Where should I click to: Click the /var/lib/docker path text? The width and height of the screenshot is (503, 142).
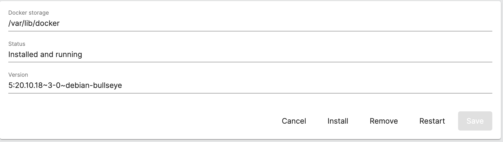34,23
